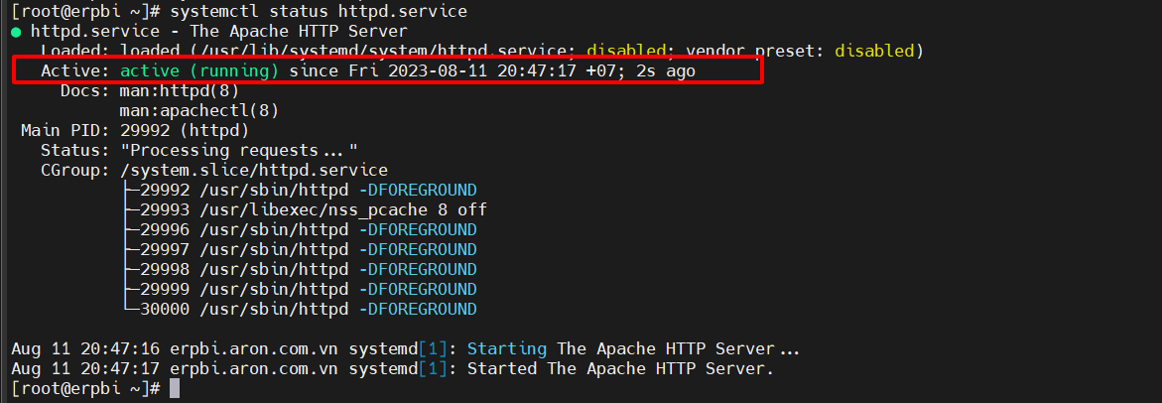Select process 29993 nss_pcache tree entry
1162x403 pixels.
[313, 209]
